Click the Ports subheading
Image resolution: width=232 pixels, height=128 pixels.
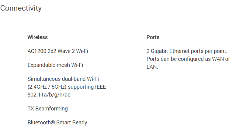click(x=153, y=37)
